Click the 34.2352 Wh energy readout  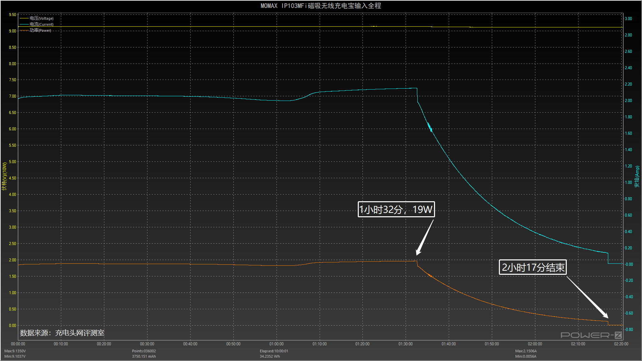(x=270, y=356)
